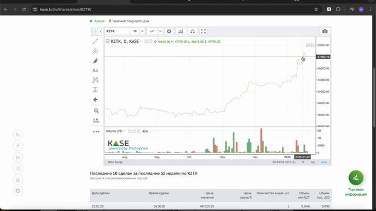Viewport: 376px width, 211px height.
Task: Open the YouTube social link
Action: pyautogui.click(x=18, y=180)
